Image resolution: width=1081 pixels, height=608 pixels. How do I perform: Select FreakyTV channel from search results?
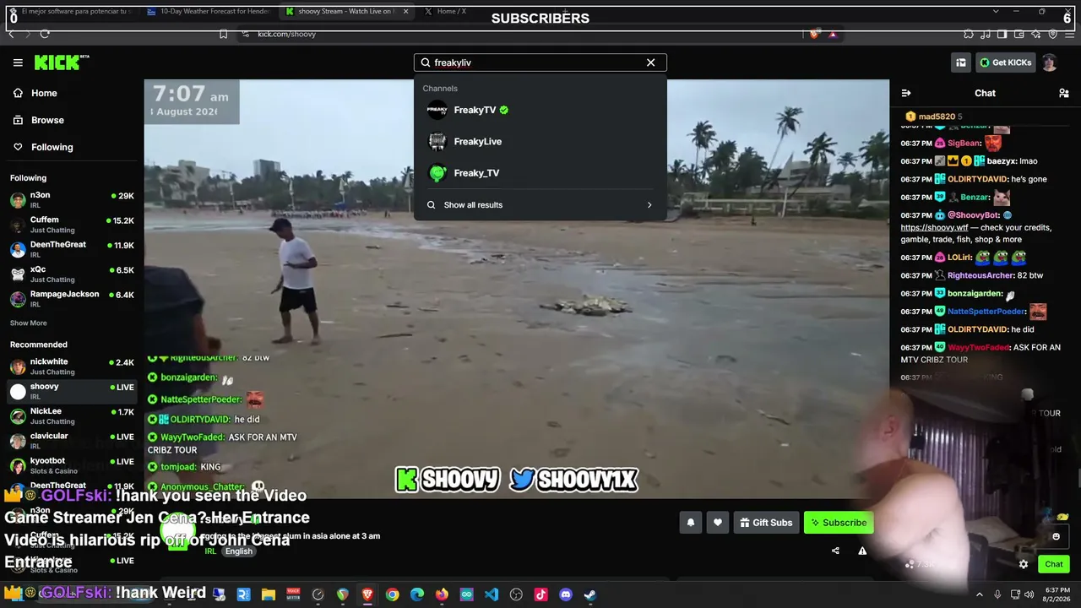coord(540,110)
